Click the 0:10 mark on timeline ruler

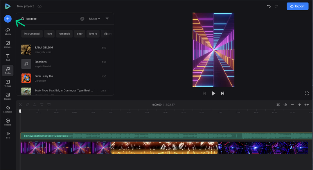(111, 113)
